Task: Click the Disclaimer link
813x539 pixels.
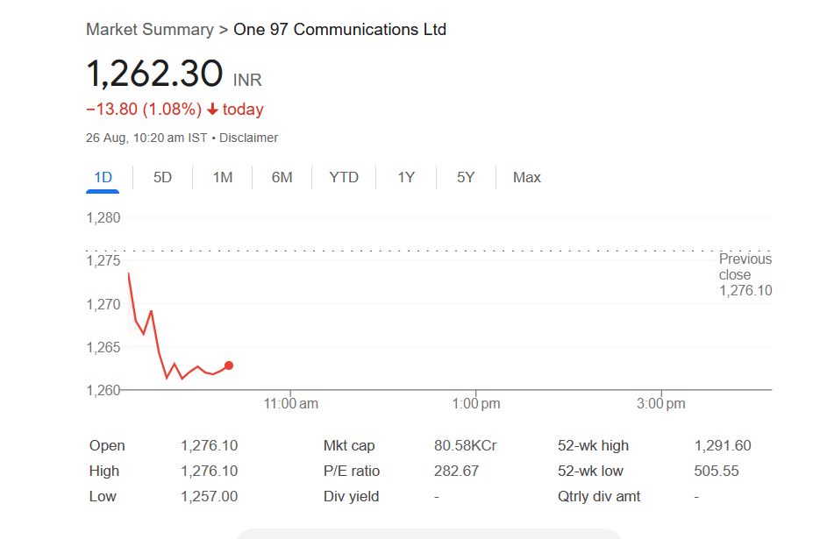Action: pos(248,138)
